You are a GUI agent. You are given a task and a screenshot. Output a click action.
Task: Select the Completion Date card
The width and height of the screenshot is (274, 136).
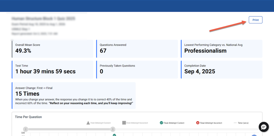coord(222,69)
